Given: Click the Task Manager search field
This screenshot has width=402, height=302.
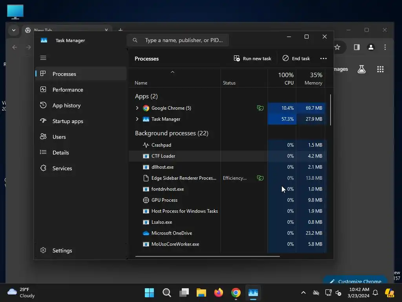Looking at the screenshot, I should (178, 40).
